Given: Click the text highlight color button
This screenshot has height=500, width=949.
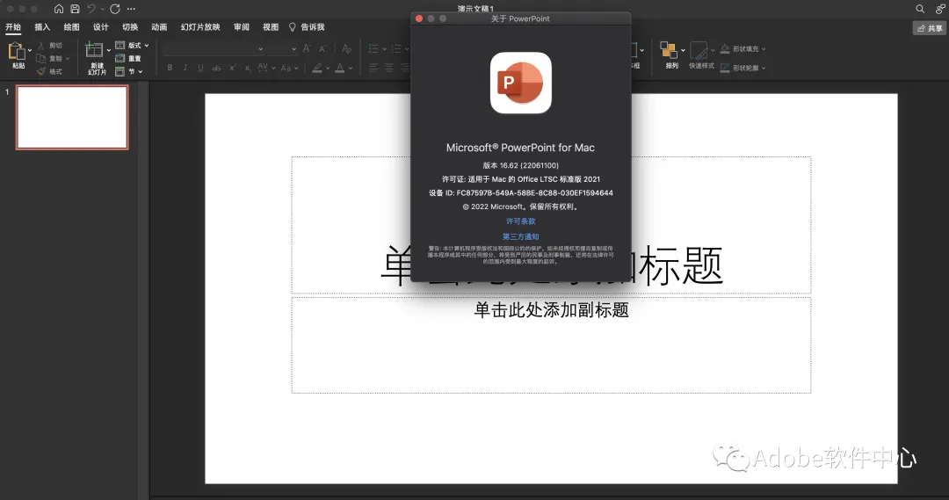Looking at the screenshot, I should click(317, 68).
